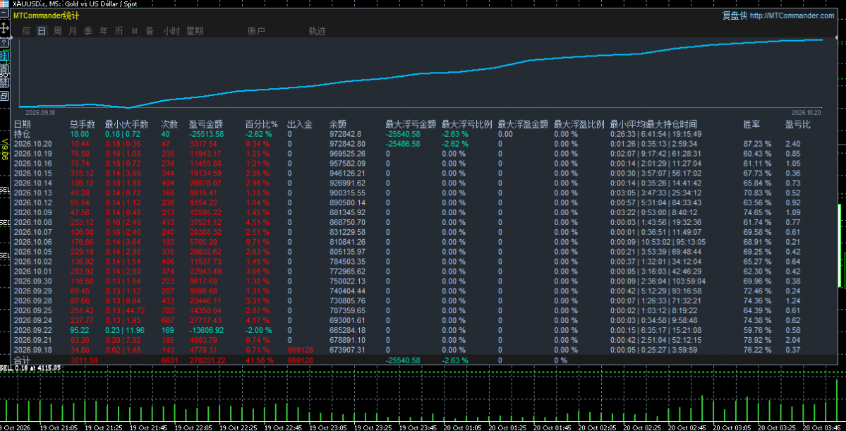
Task: Click the 日期 column header
Action: (23, 125)
